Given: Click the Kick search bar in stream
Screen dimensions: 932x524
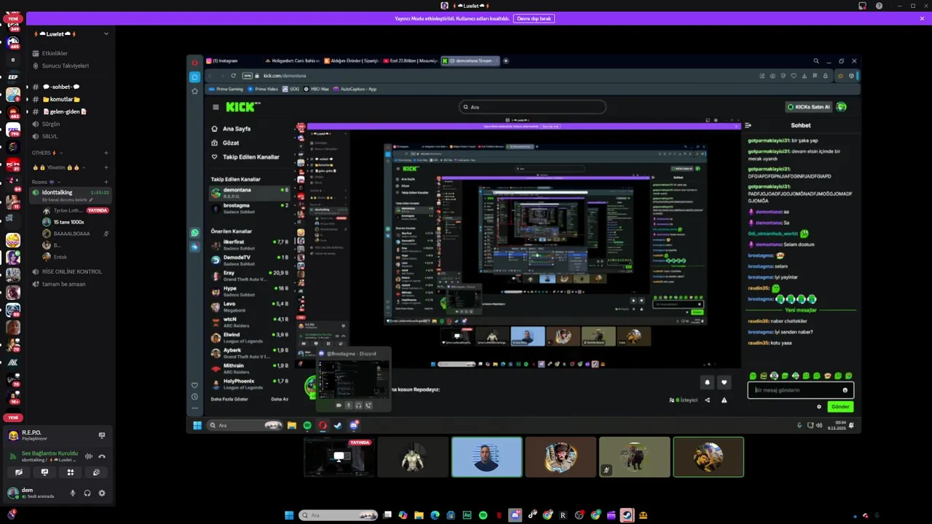Looking at the screenshot, I should [x=532, y=107].
